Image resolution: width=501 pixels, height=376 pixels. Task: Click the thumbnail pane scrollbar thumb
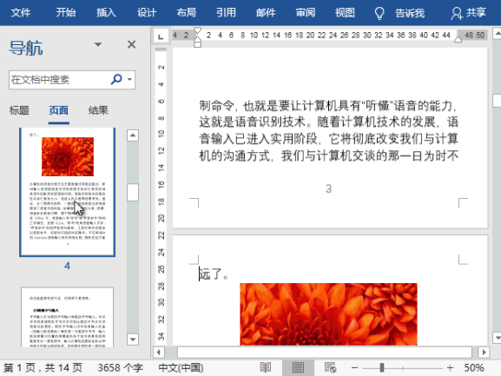[133, 192]
